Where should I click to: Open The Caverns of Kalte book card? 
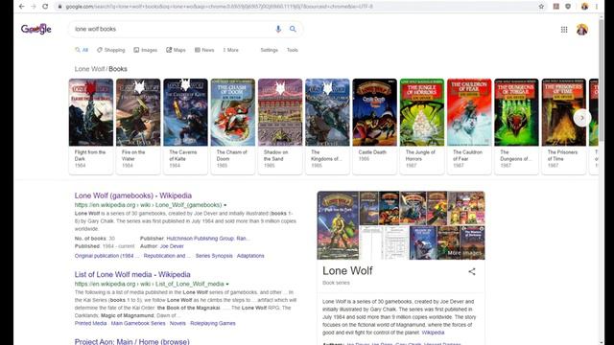click(185, 126)
